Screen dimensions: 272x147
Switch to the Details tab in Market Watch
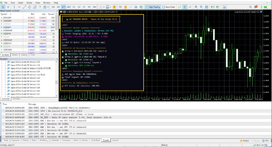[15, 55]
